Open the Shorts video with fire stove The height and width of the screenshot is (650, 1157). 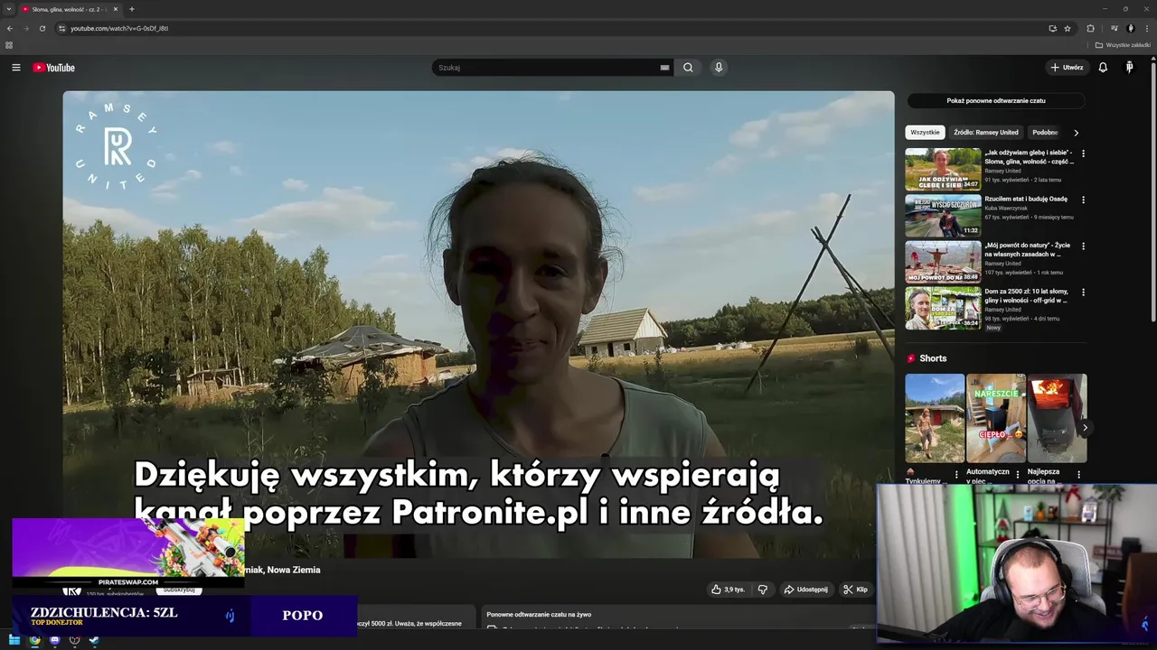1057,418
